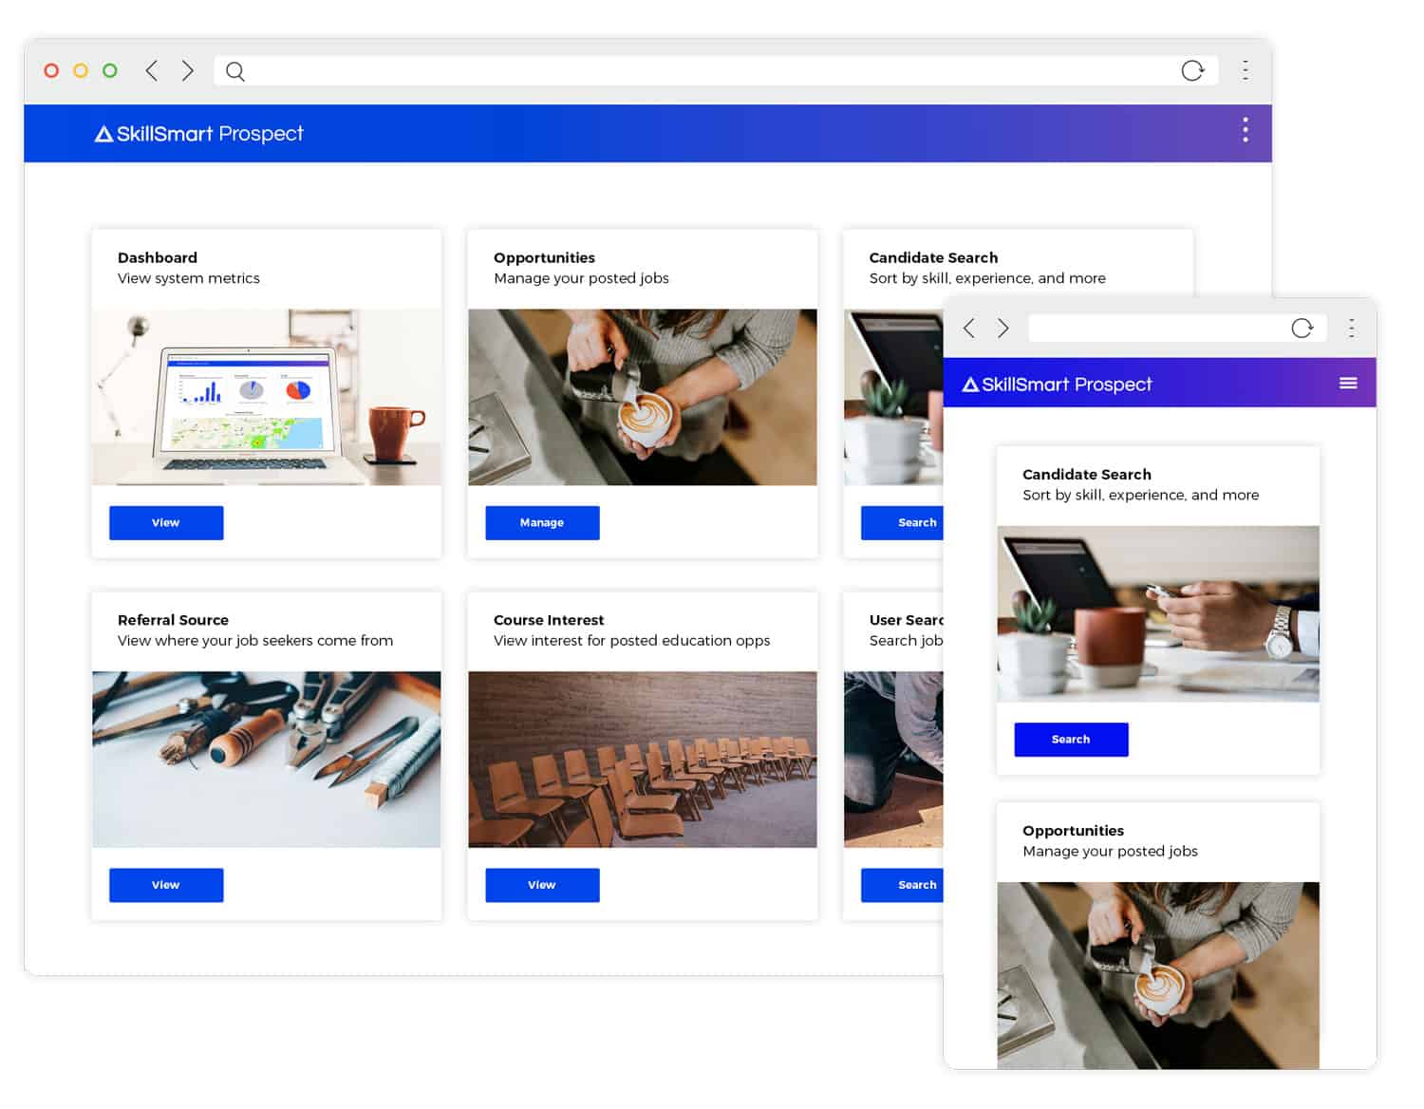Viewport: 1424px width, 1109px height.
Task: Click the Course Interest card title
Action: click(549, 620)
